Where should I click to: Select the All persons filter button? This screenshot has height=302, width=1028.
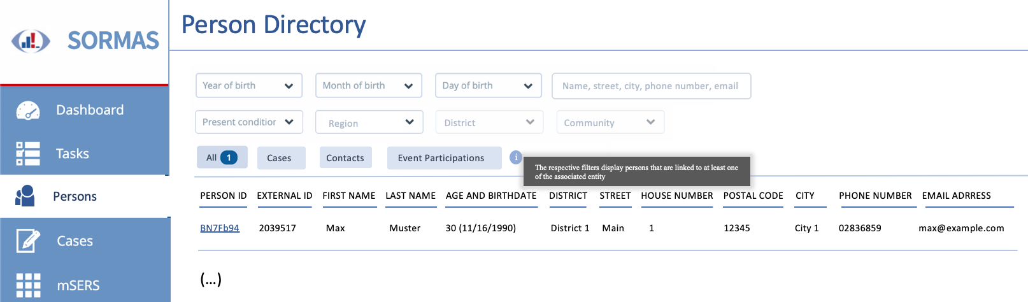[221, 157]
